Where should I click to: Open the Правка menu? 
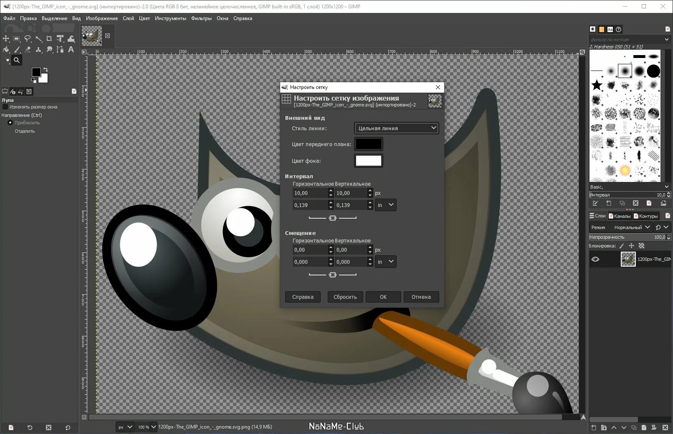(28, 18)
